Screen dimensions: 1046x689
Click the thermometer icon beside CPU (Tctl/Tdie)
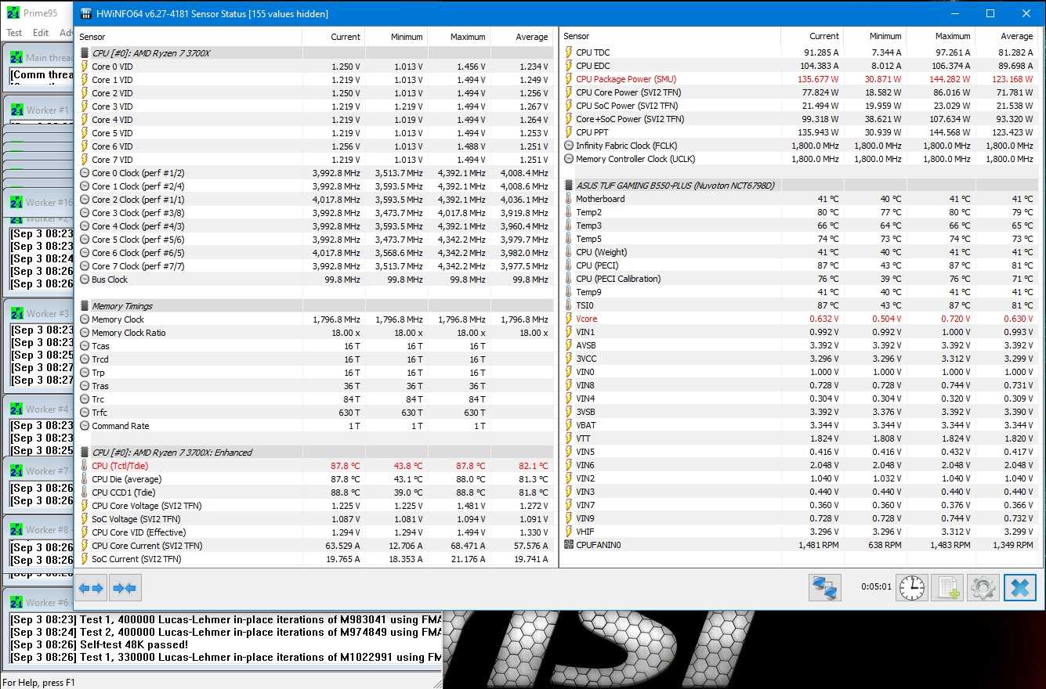(x=85, y=466)
